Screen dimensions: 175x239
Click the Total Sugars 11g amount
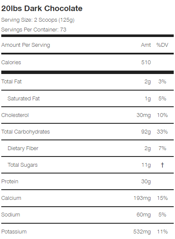[146, 165]
